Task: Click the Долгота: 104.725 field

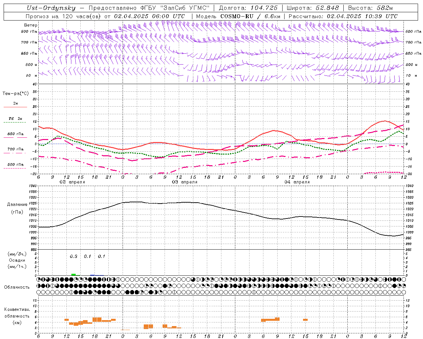Action: pos(248,8)
